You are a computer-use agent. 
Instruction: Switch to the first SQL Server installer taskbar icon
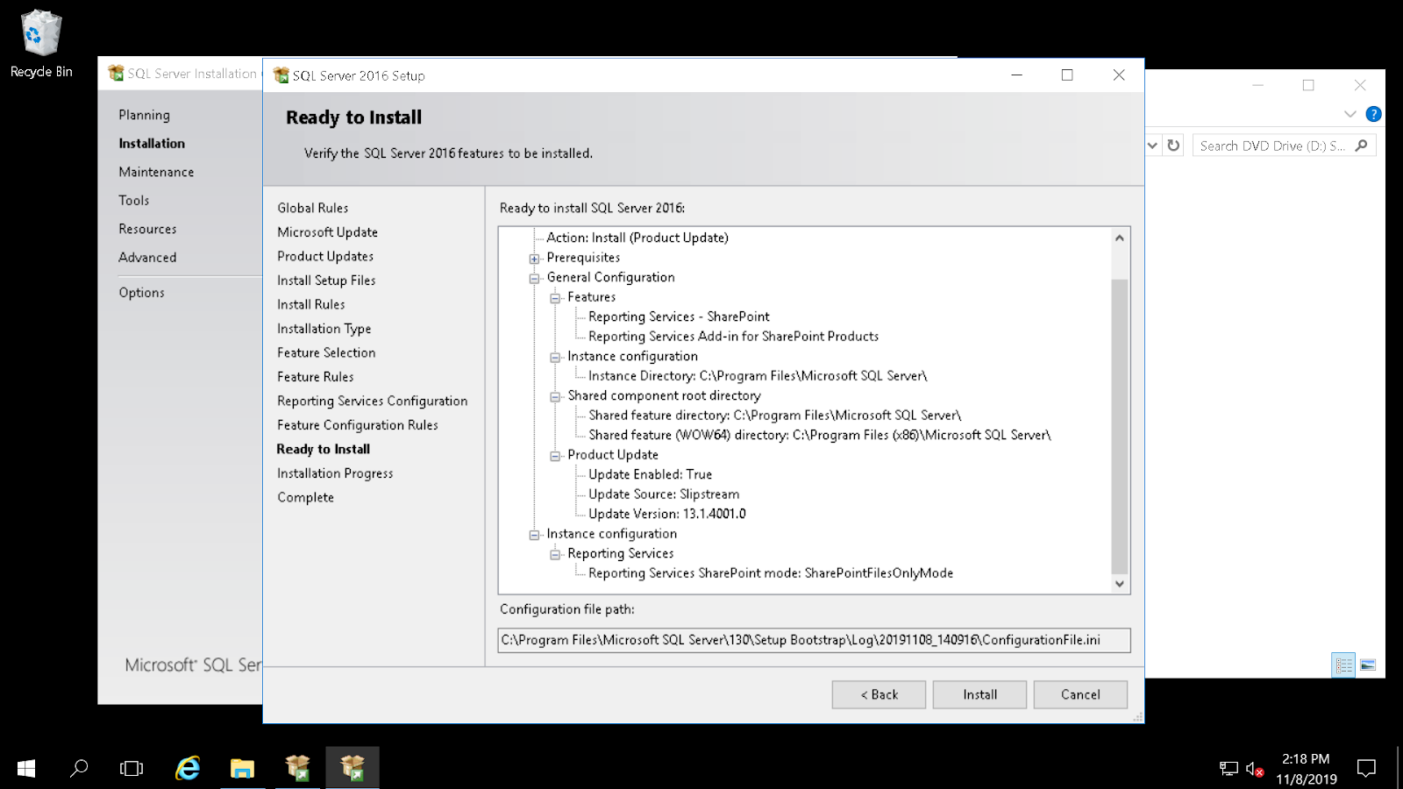click(298, 769)
